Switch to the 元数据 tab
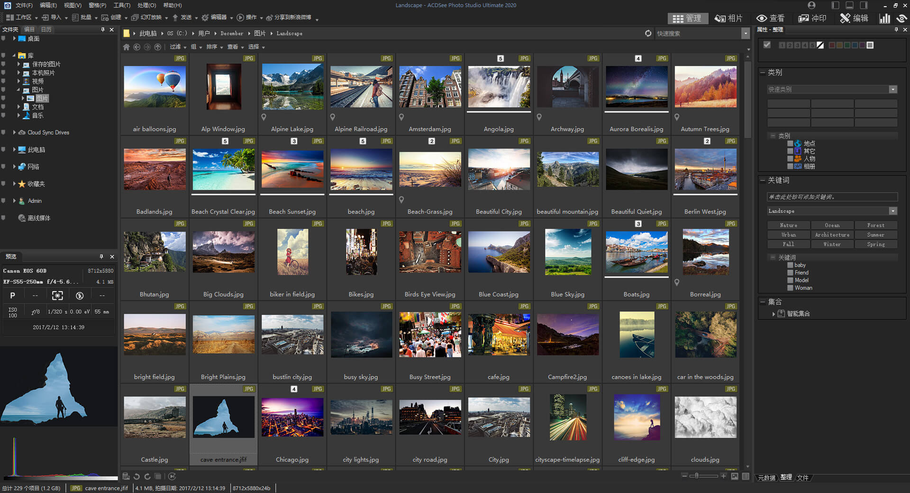Image resolution: width=910 pixels, height=493 pixels. tap(766, 477)
